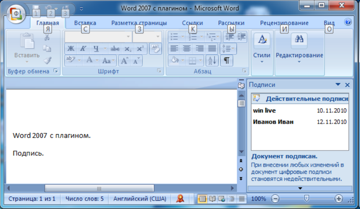Click the Число слов: 5 indicator
Image resolution: width=360 pixels, height=209 pixels.
click(x=85, y=198)
